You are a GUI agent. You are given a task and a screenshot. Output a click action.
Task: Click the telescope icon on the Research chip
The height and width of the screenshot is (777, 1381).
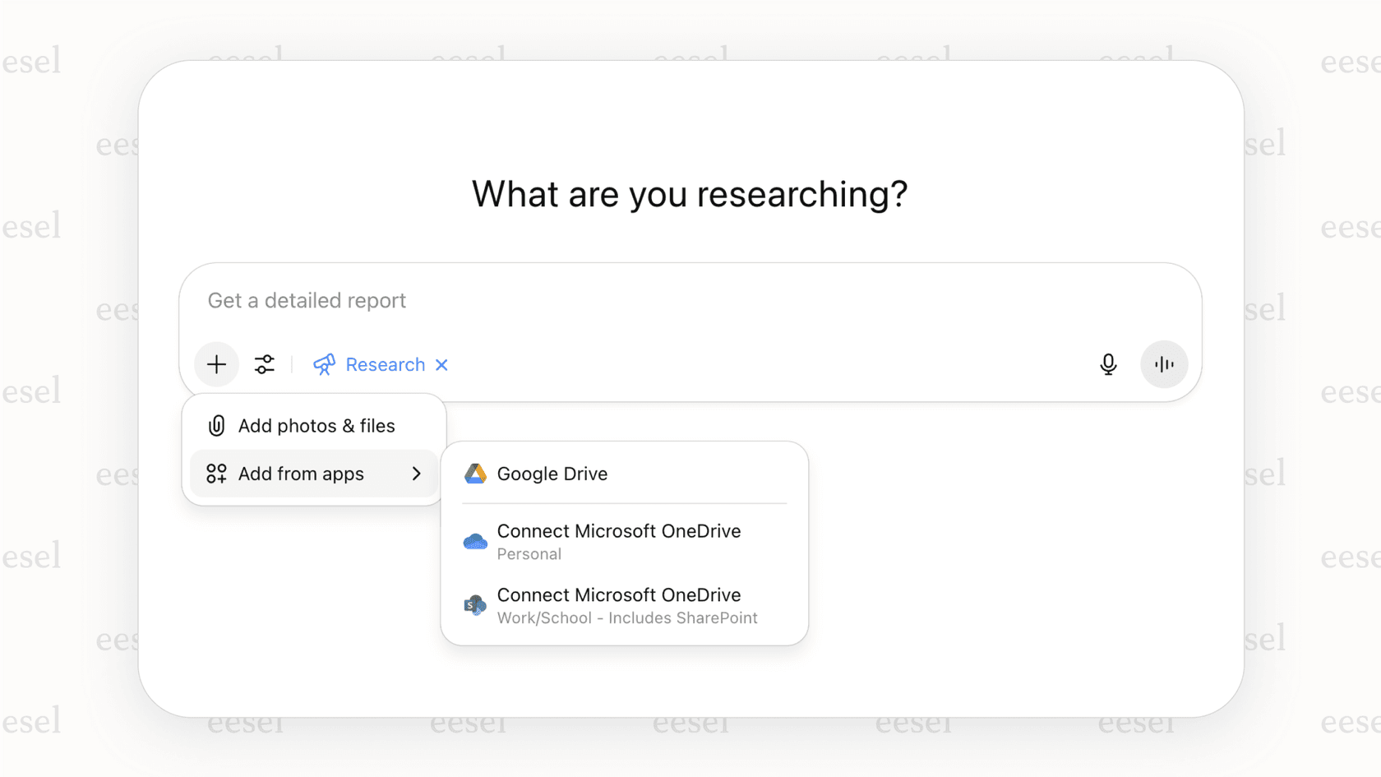(324, 364)
